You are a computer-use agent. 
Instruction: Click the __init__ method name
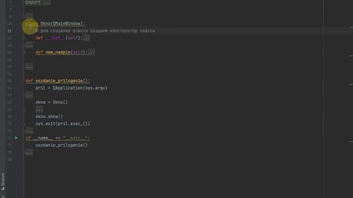(x=55, y=38)
